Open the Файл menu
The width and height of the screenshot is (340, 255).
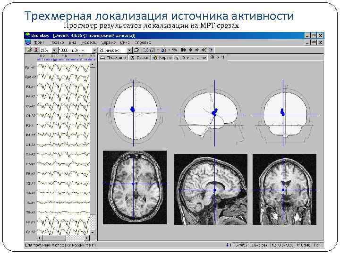pyautogui.click(x=39, y=42)
